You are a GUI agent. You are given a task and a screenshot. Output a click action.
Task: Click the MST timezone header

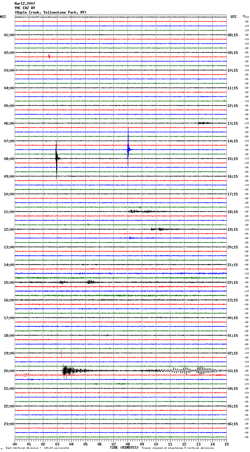(x=3, y=17)
